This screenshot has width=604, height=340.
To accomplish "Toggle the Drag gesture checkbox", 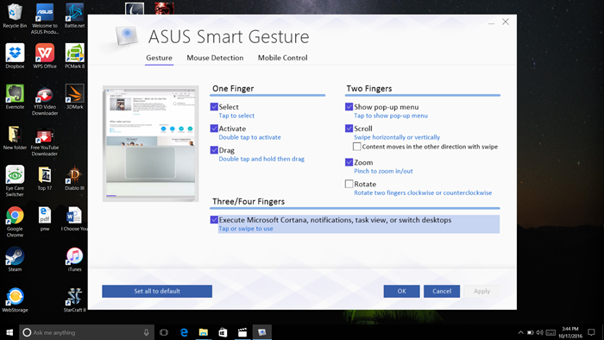I will [x=214, y=150].
